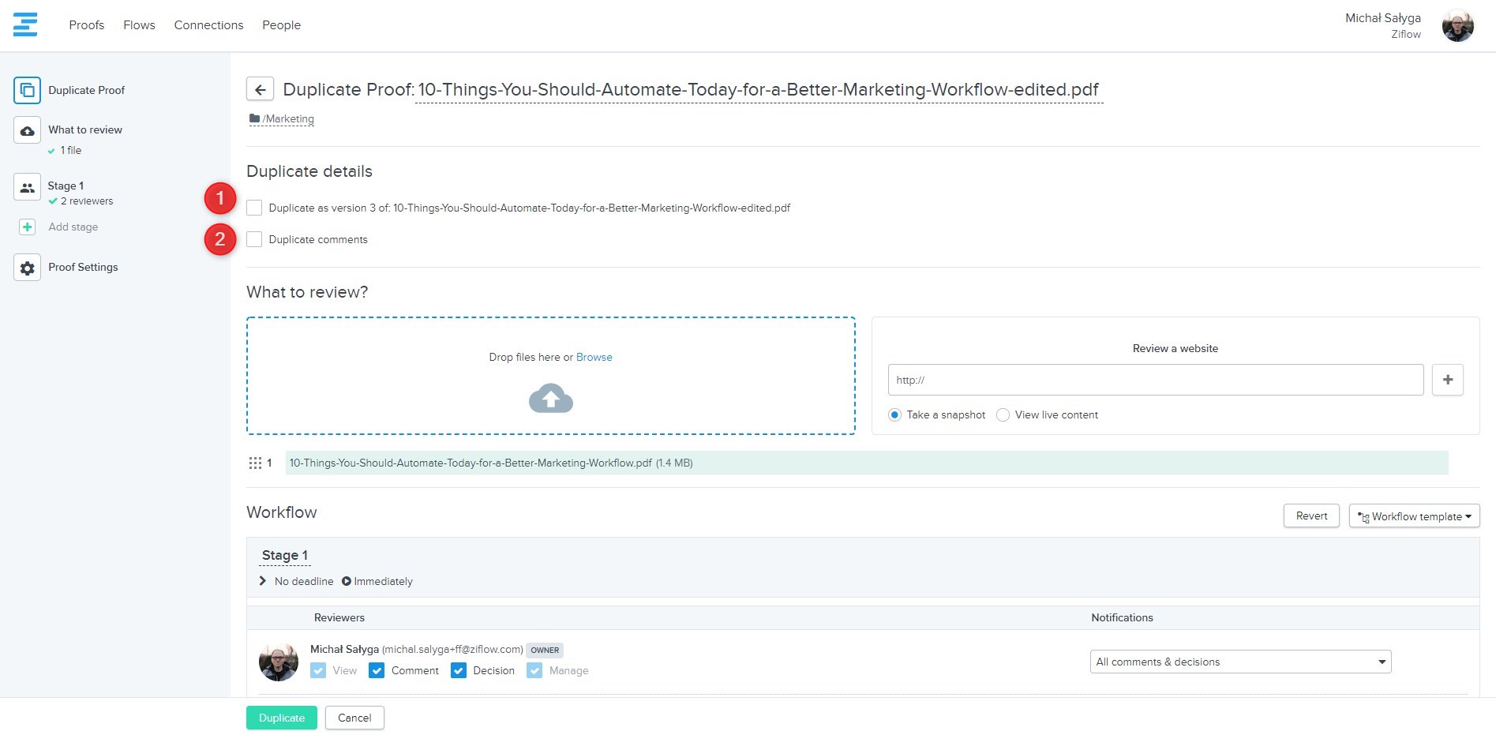Click the file drag handle grid icon
Viewport: 1496px width, 735px height.
(255, 463)
